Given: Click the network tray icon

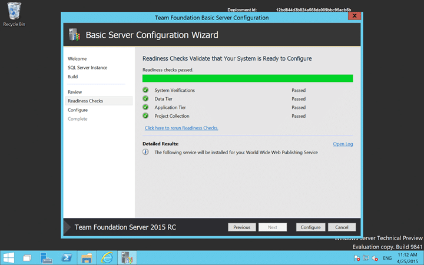Looking at the screenshot, I should pyautogui.click(x=366, y=258).
